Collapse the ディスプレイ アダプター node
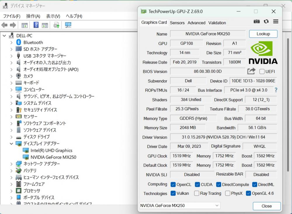The height and width of the screenshot is (214, 292). (11, 144)
